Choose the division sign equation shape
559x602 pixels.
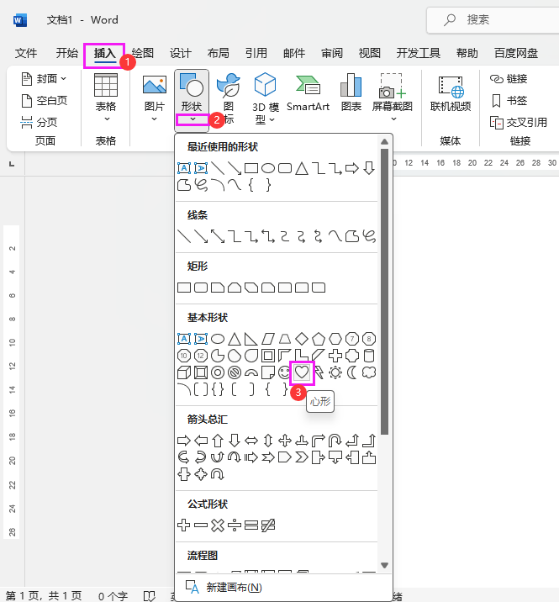235,525
